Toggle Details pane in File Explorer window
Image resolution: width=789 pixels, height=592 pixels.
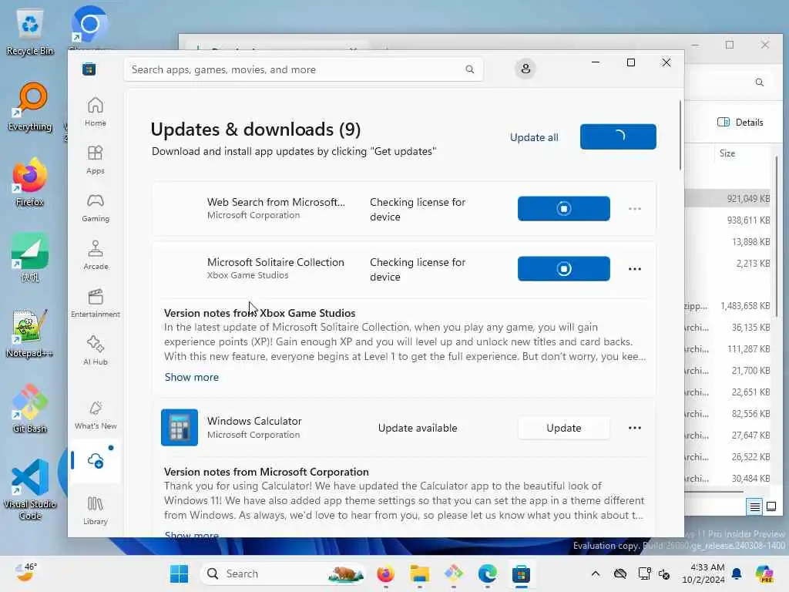pyautogui.click(x=740, y=123)
